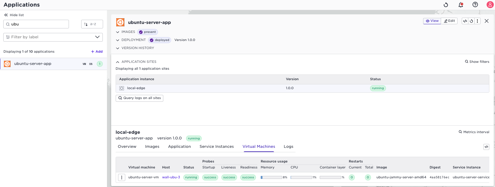Switch to the Images tab
The height and width of the screenshot is (187, 495).
(x=152, y=147)
